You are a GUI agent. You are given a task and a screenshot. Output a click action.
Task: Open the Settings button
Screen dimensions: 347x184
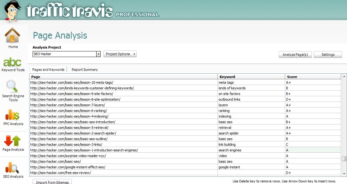328,55
